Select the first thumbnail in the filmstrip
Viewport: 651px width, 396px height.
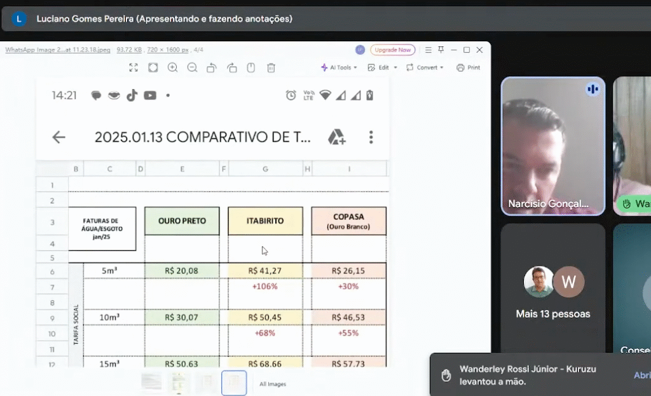(151, 382)
